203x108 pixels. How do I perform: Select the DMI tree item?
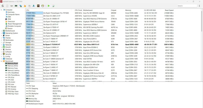click(9, 17)
